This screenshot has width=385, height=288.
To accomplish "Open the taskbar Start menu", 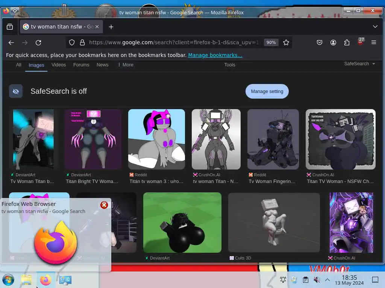I will point(8,280).
